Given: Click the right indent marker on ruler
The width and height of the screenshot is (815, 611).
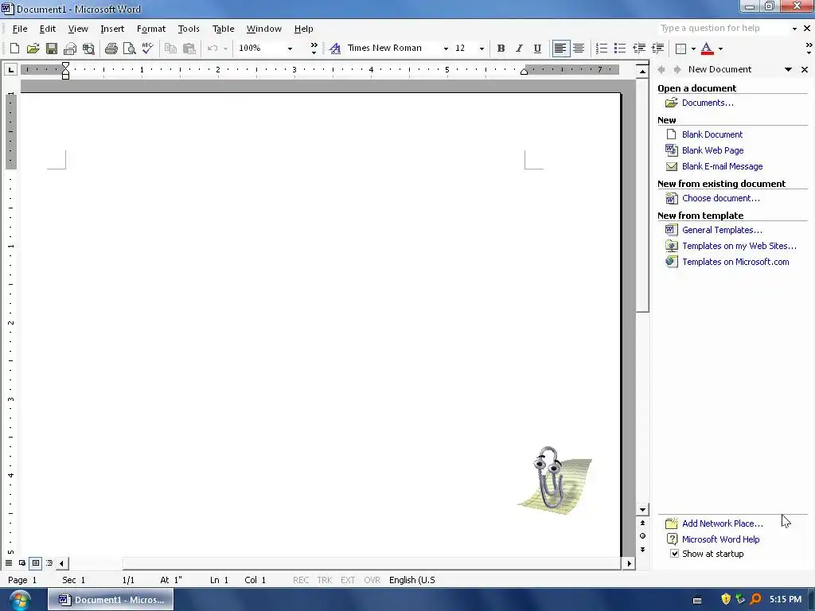Looking at the screenshot, I should click(524, 71).
